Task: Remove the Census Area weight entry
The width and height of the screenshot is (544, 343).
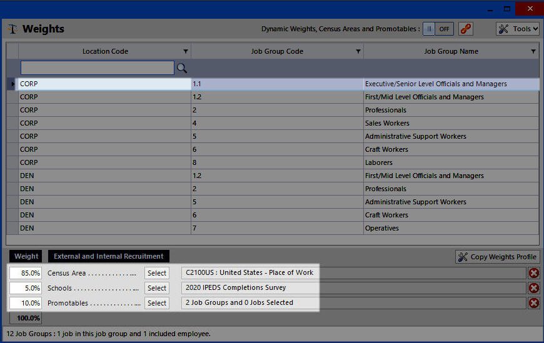Action: point(533,273)
